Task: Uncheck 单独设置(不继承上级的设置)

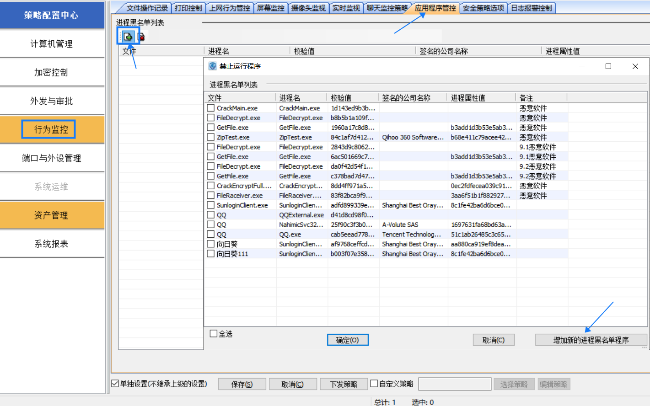Action: coord(115,384)
